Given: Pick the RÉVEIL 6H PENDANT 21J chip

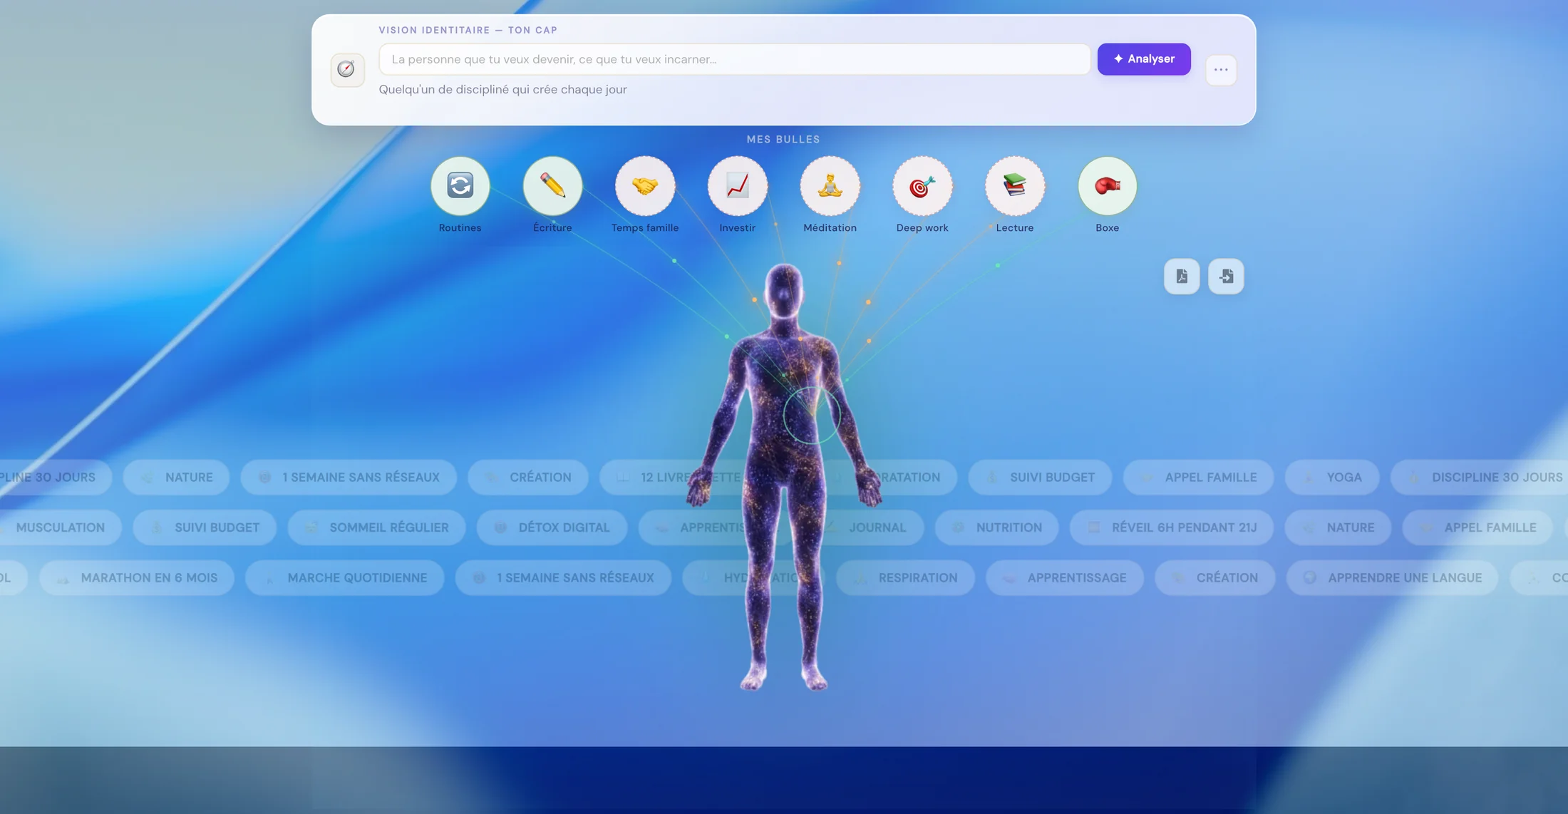Looking at the screenshot, I should [x=1172, y=527].
